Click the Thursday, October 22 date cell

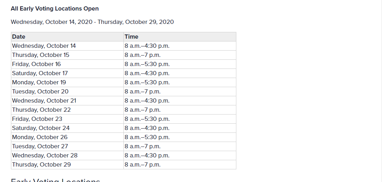[67, 110]
